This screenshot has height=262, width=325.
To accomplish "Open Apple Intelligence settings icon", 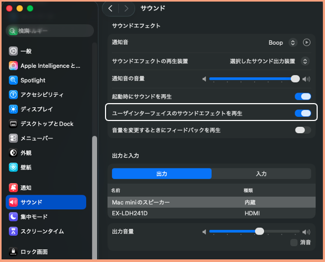I will [x=14, y=66].
